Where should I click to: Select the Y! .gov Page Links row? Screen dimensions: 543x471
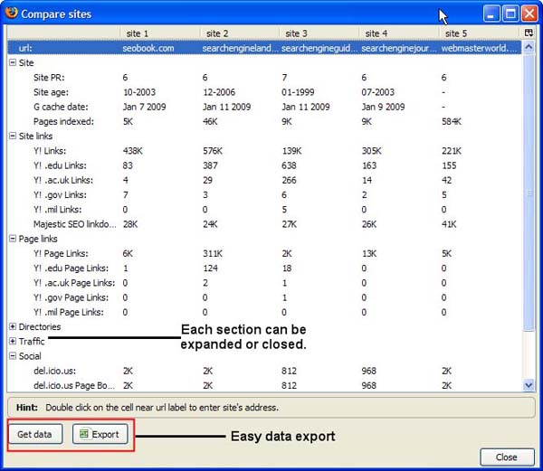(71, 297)
